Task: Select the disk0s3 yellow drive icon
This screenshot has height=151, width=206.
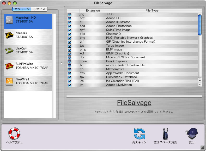Action: point(9,35)
